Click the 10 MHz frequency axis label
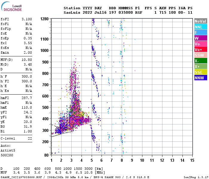 coord(142,160)
